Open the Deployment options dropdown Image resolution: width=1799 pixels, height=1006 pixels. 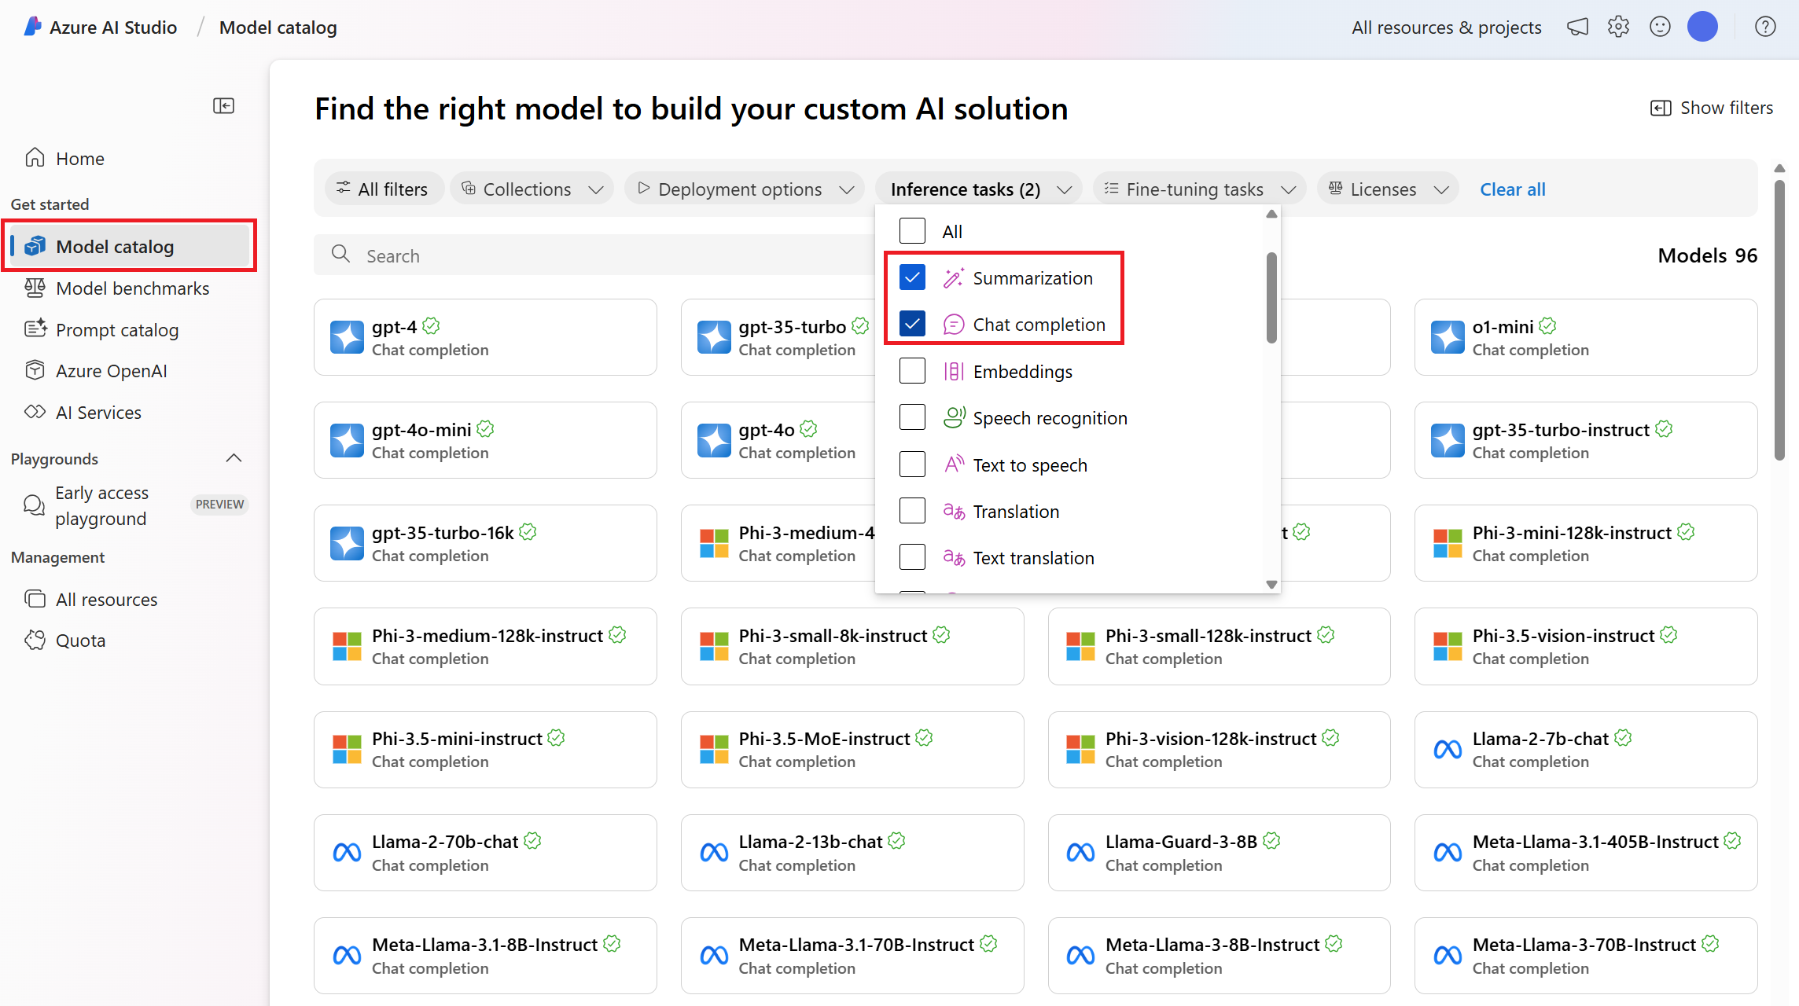[x=744, y=189]
